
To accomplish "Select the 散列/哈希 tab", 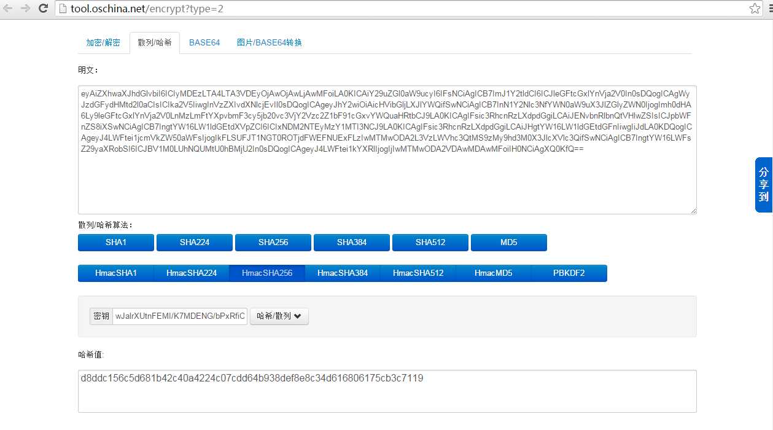I will (x=155, y=43).
